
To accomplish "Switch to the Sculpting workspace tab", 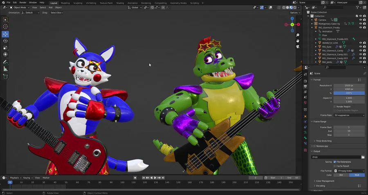I will click(x=78, y=3).
